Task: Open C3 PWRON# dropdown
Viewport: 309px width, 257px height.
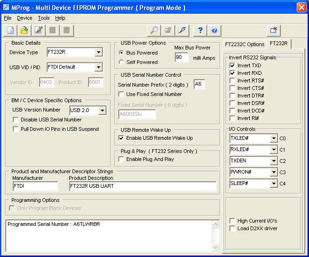Action: tap(274, 172)
